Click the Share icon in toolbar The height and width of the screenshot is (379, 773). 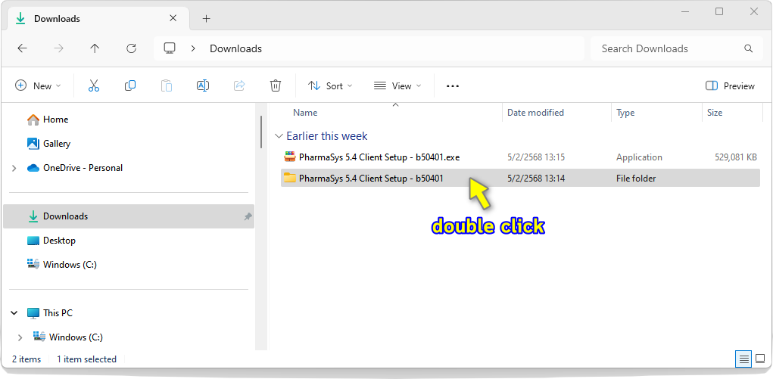(x=239, y=85)
